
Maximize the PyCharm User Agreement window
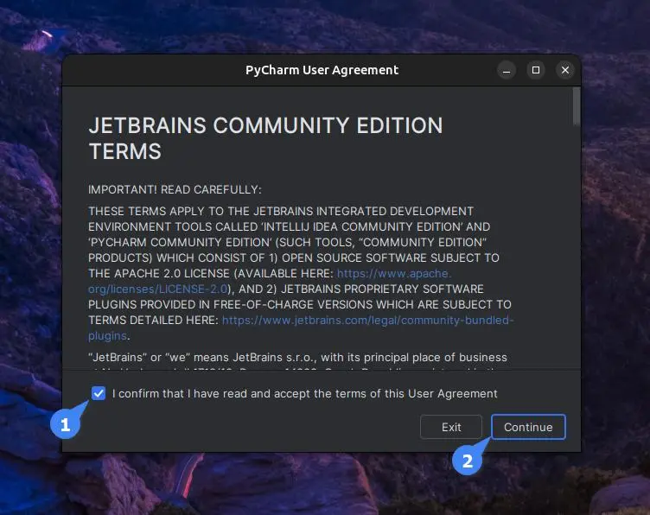click(x=536, y=70)
